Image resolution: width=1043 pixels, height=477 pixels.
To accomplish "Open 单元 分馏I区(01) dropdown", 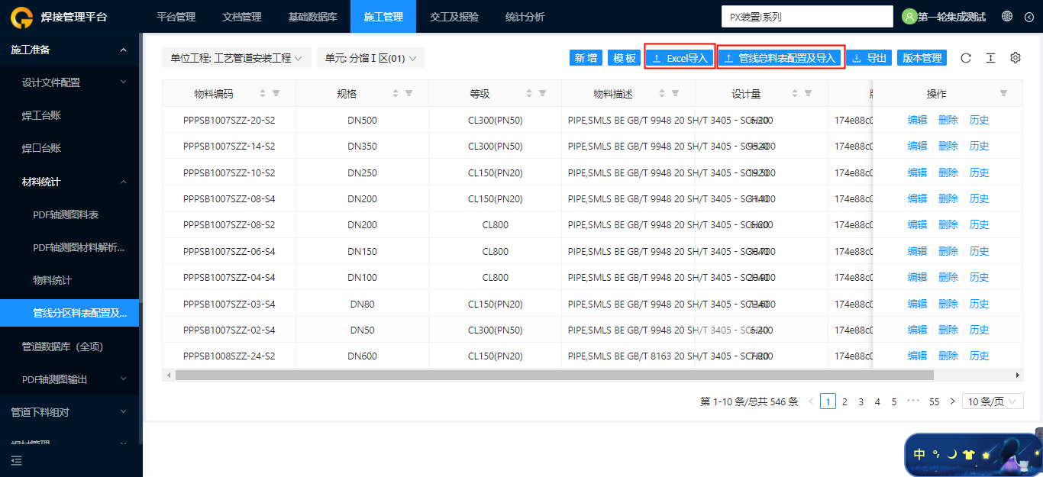I will (371, 58).
